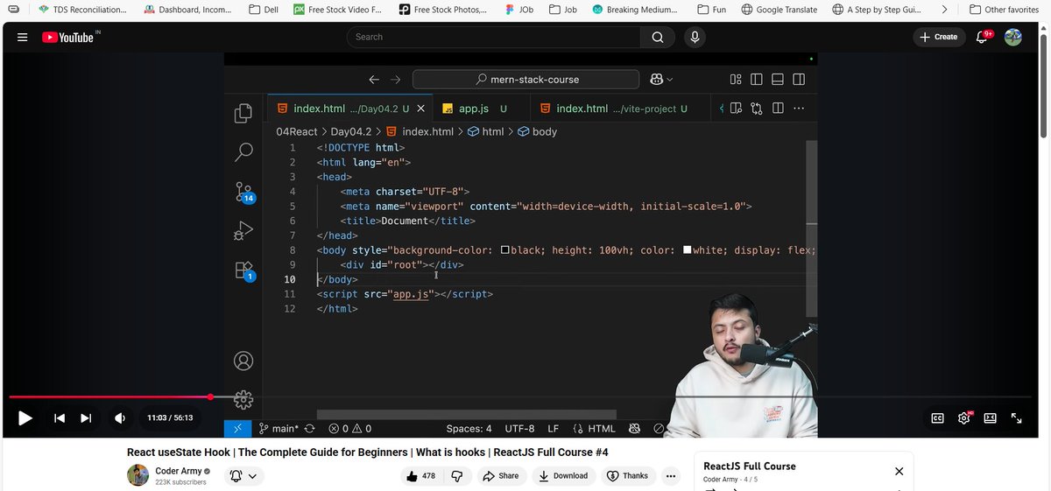Open VS Code Explorer files icon
Screen dimensions: 1051x491
click(243, 113)
